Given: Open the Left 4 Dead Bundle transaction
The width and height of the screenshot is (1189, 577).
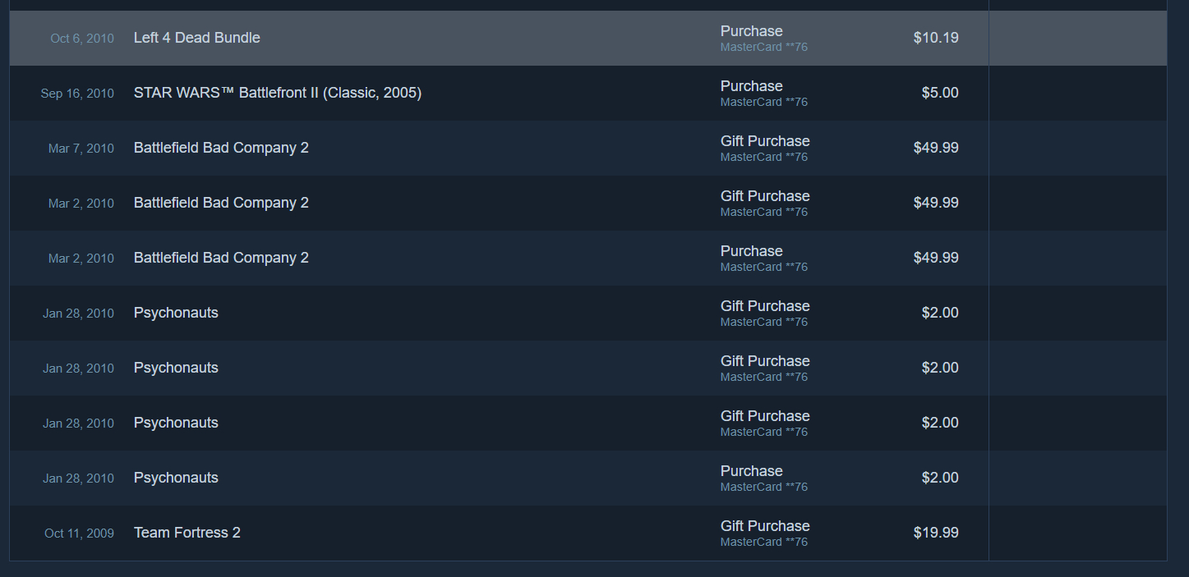Looking at the screenshot, I should pos(196,38).
